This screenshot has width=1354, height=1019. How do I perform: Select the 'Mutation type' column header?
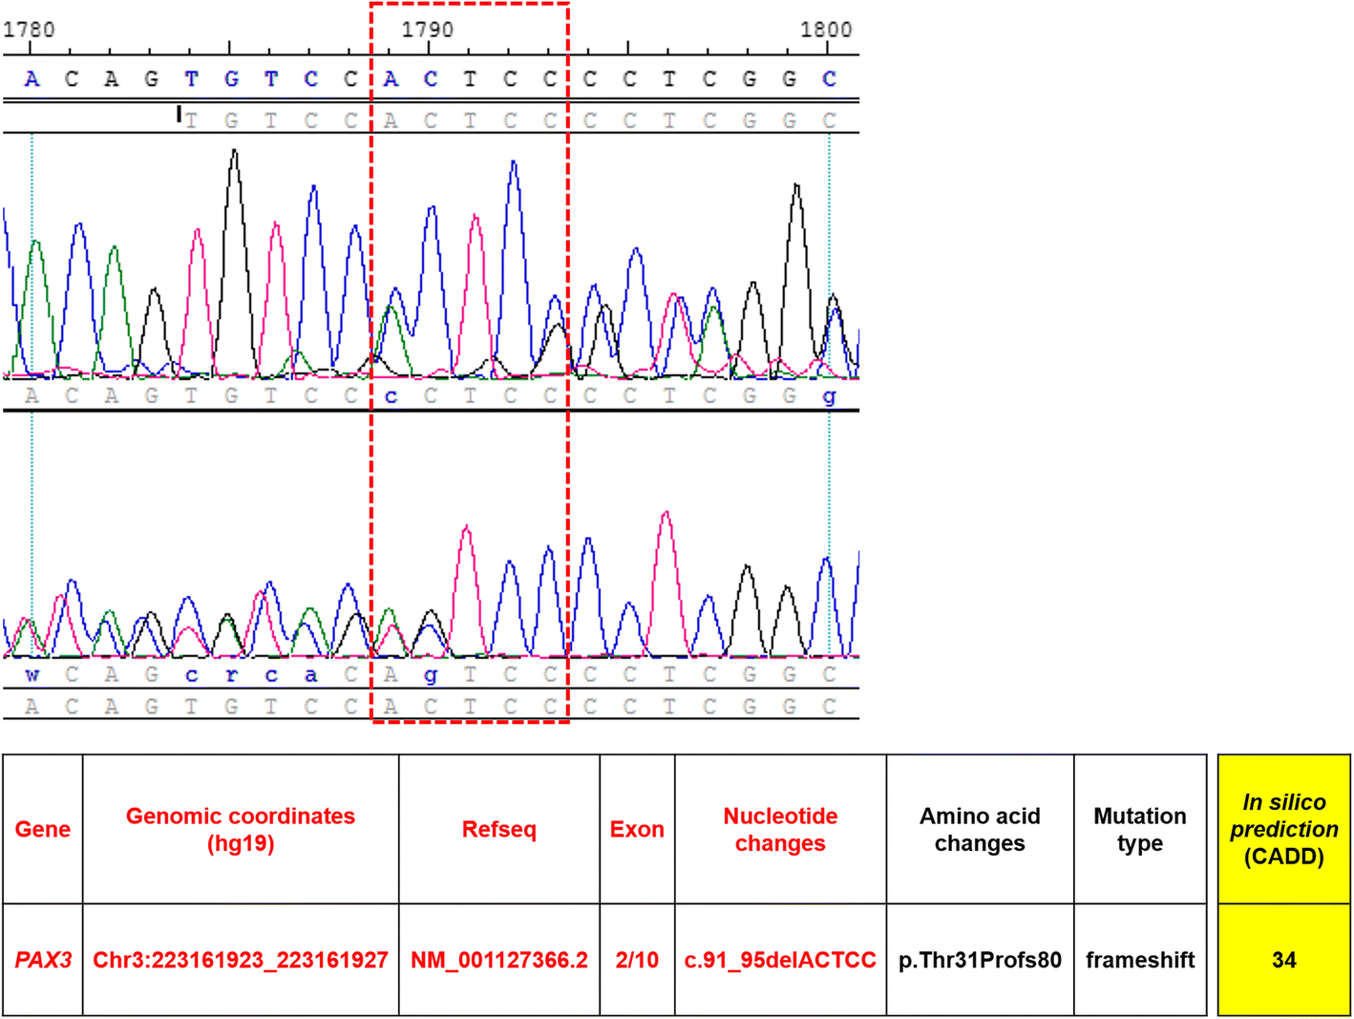(x=1140, y=829)
